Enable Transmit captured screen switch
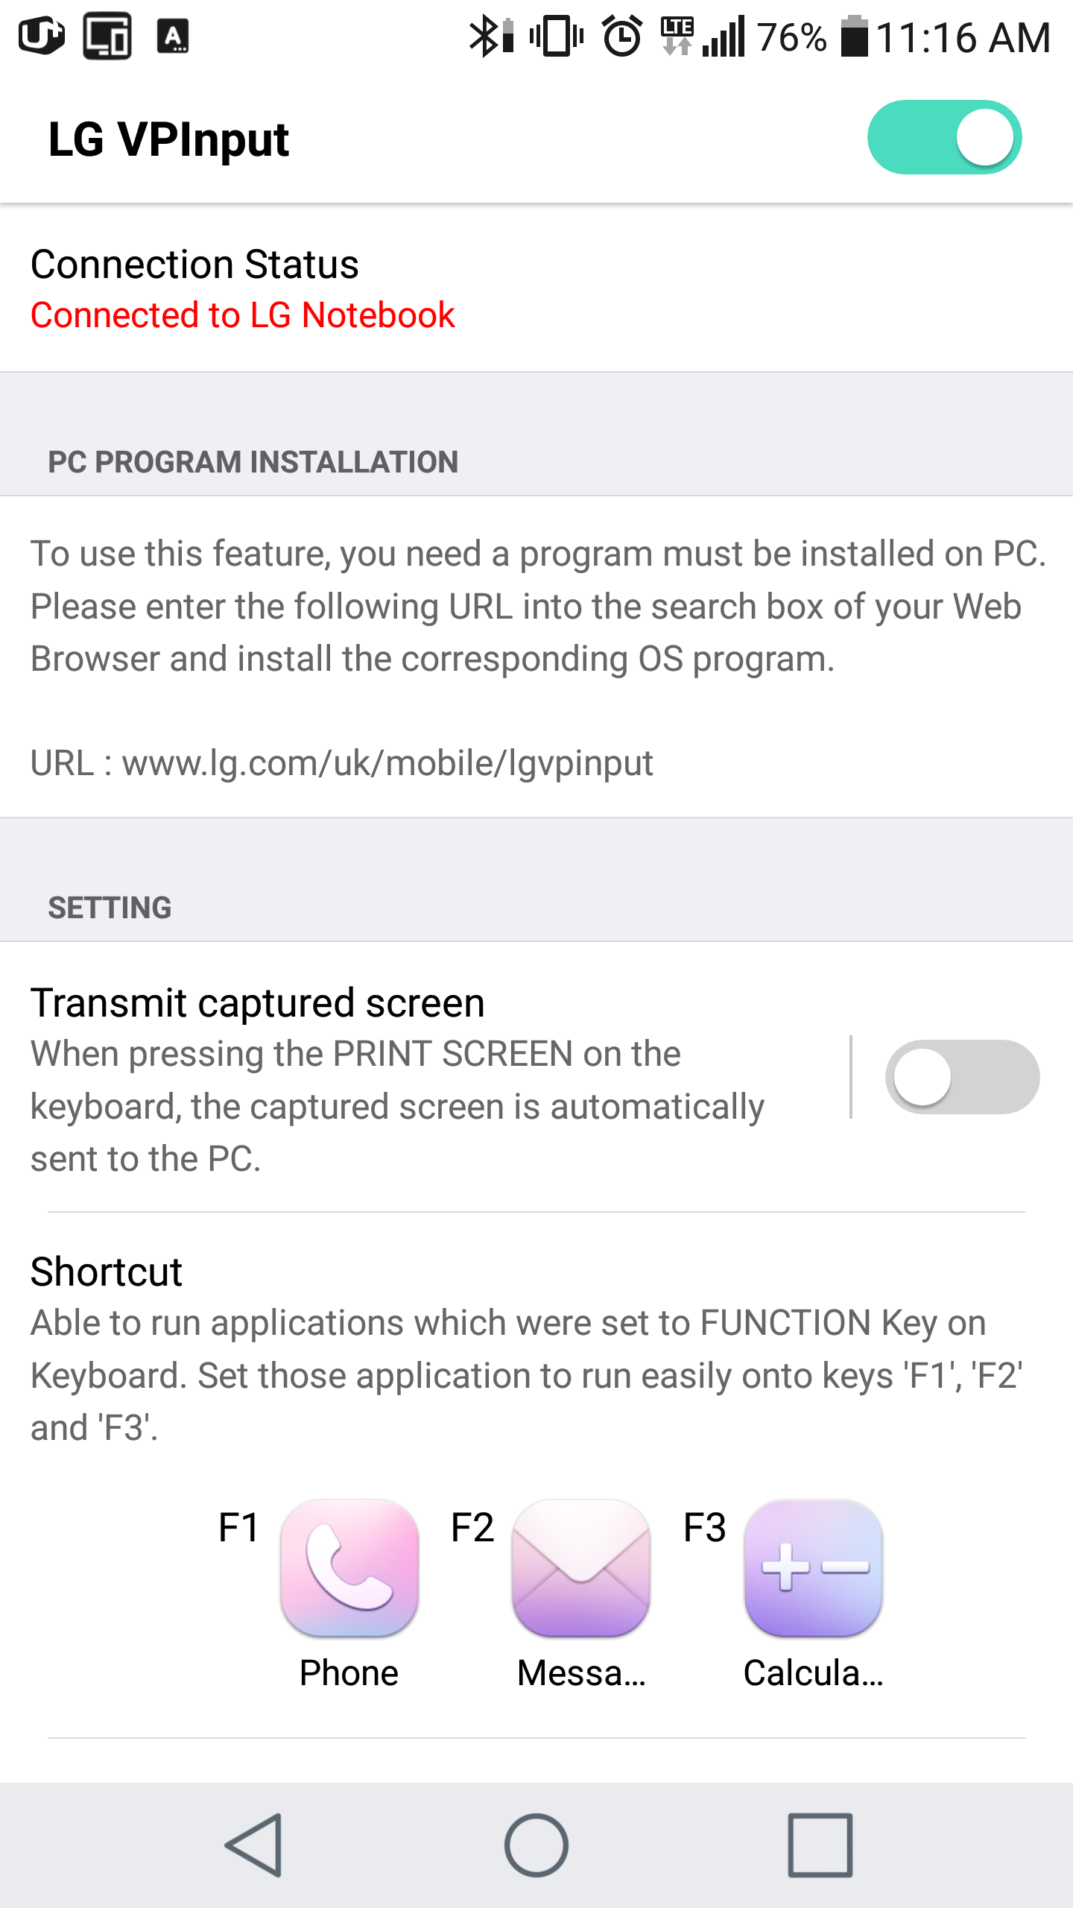The image size is (1073, 1908). tap(962, 1077)
